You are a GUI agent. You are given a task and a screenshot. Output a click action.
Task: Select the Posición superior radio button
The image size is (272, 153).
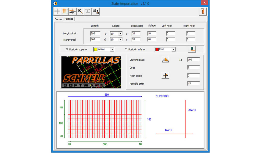[x=67, y=49]
